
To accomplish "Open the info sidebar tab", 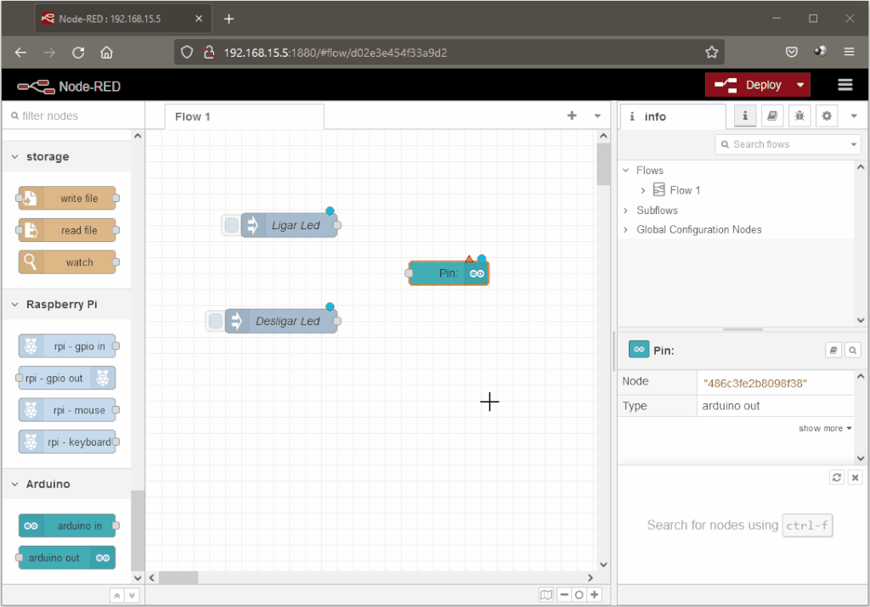I will [673, 116].
